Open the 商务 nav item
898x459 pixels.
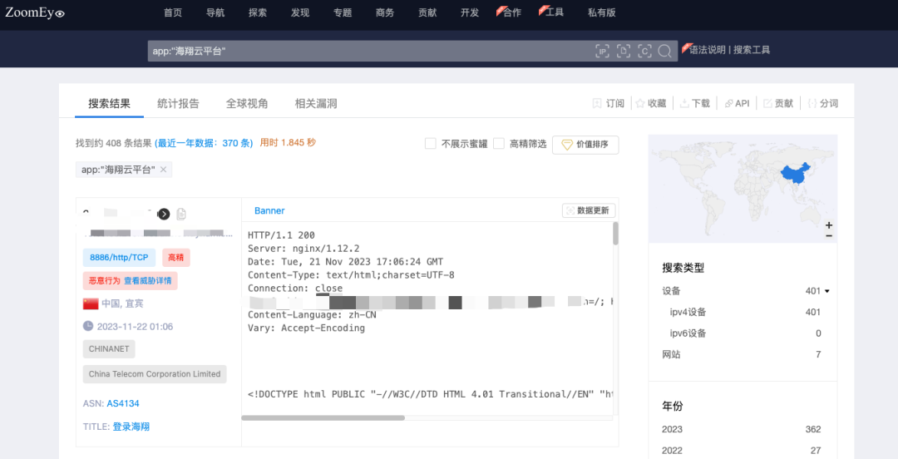click(385, 12)
